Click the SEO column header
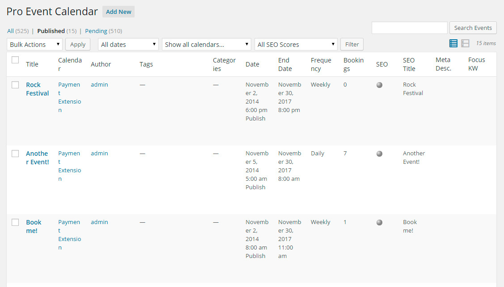 (382, 64)
